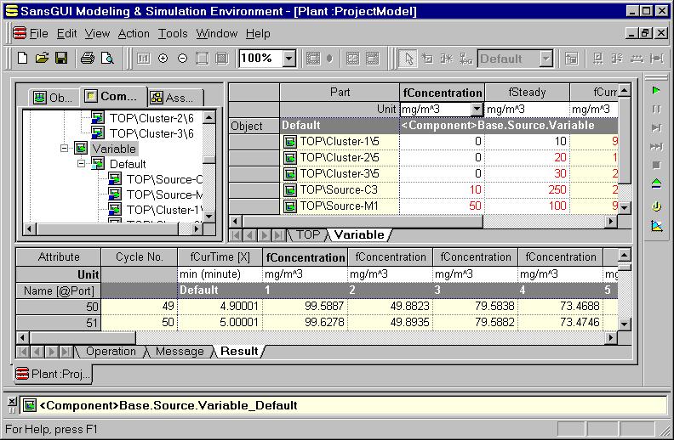Click the zoom in plus icon
Screen dimensions: 674x440
[163, 59]
